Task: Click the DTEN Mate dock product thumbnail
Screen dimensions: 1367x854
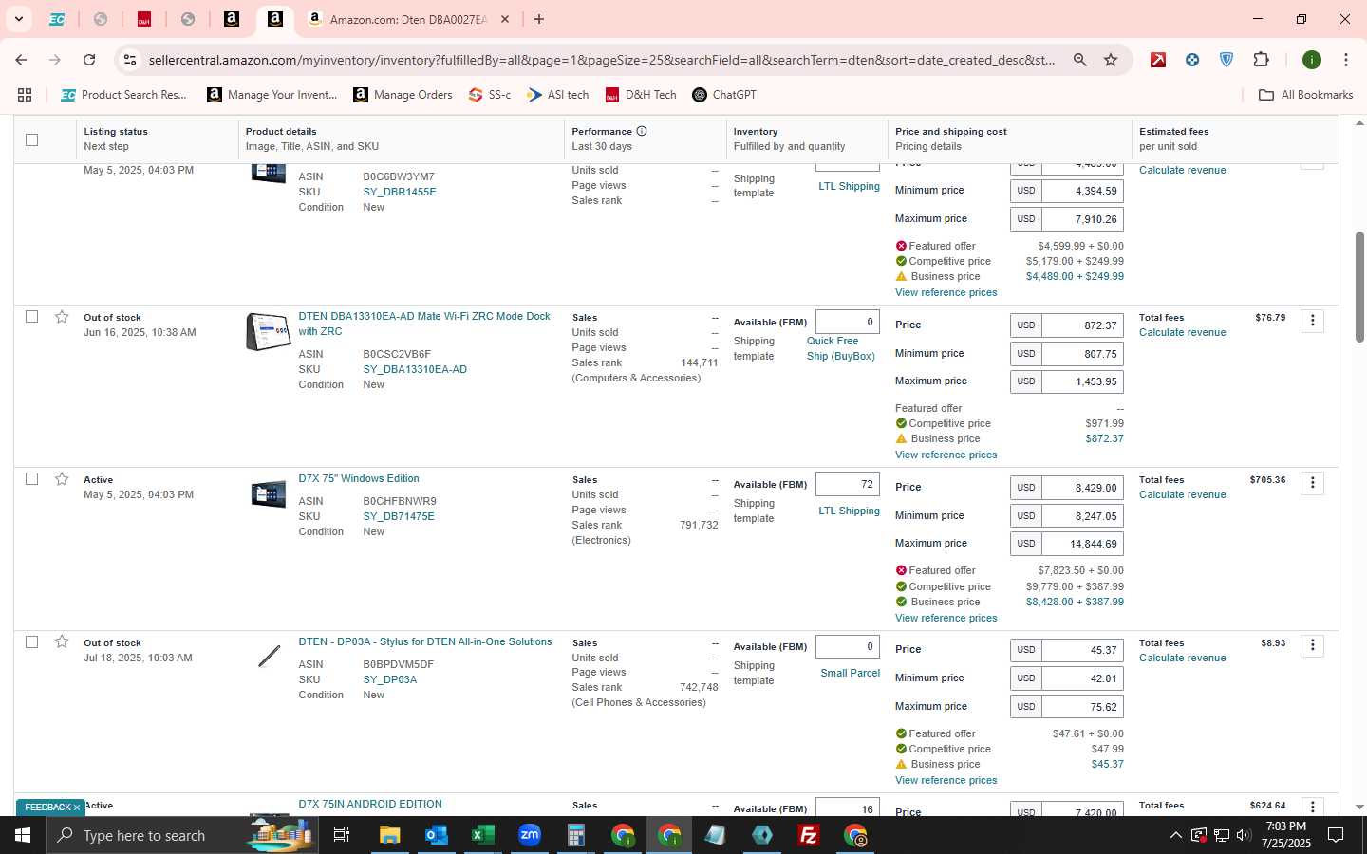Action: point(269,332)
